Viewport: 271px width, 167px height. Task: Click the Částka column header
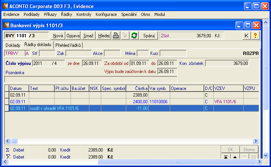click(137, 88)
